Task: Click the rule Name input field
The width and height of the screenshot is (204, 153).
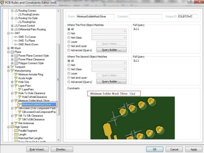Action: click(96, 17)
